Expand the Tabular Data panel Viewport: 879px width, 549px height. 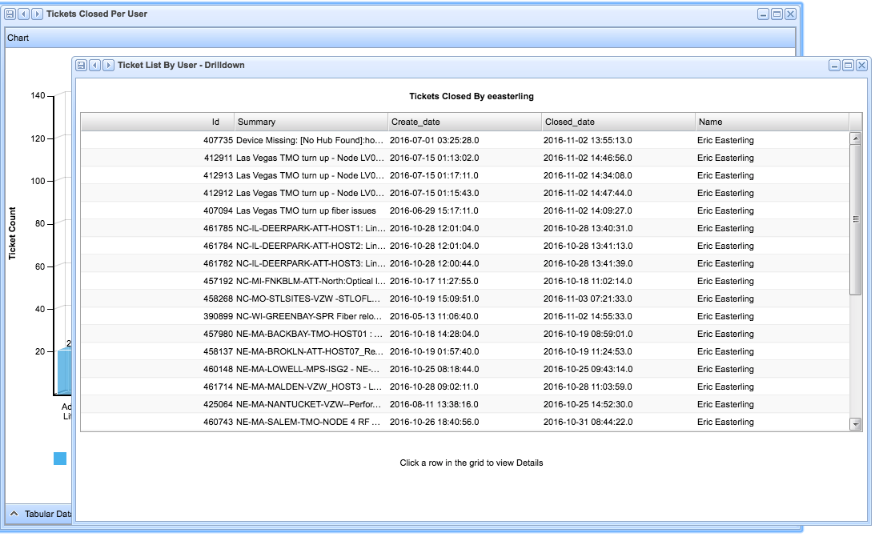pos(14,514)
